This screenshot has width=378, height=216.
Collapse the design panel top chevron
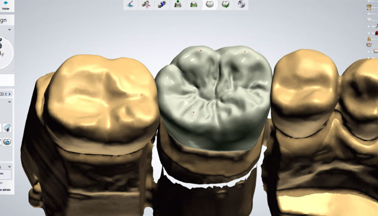tap(10, 30)
